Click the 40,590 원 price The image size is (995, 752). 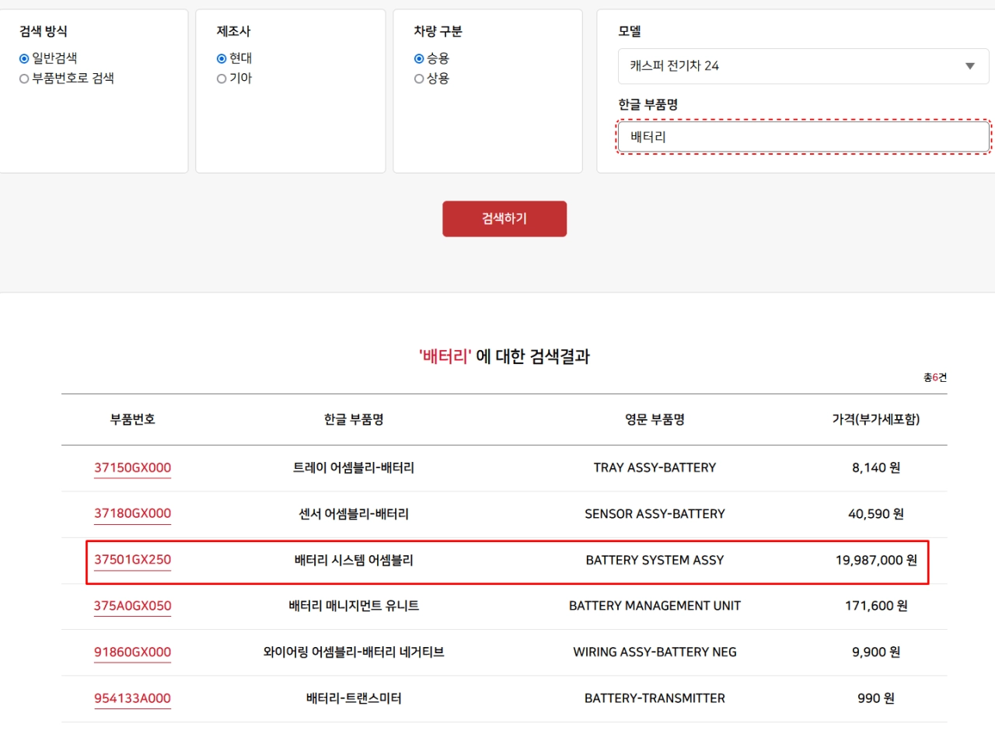pyautogui.click(x=876, y=513)
